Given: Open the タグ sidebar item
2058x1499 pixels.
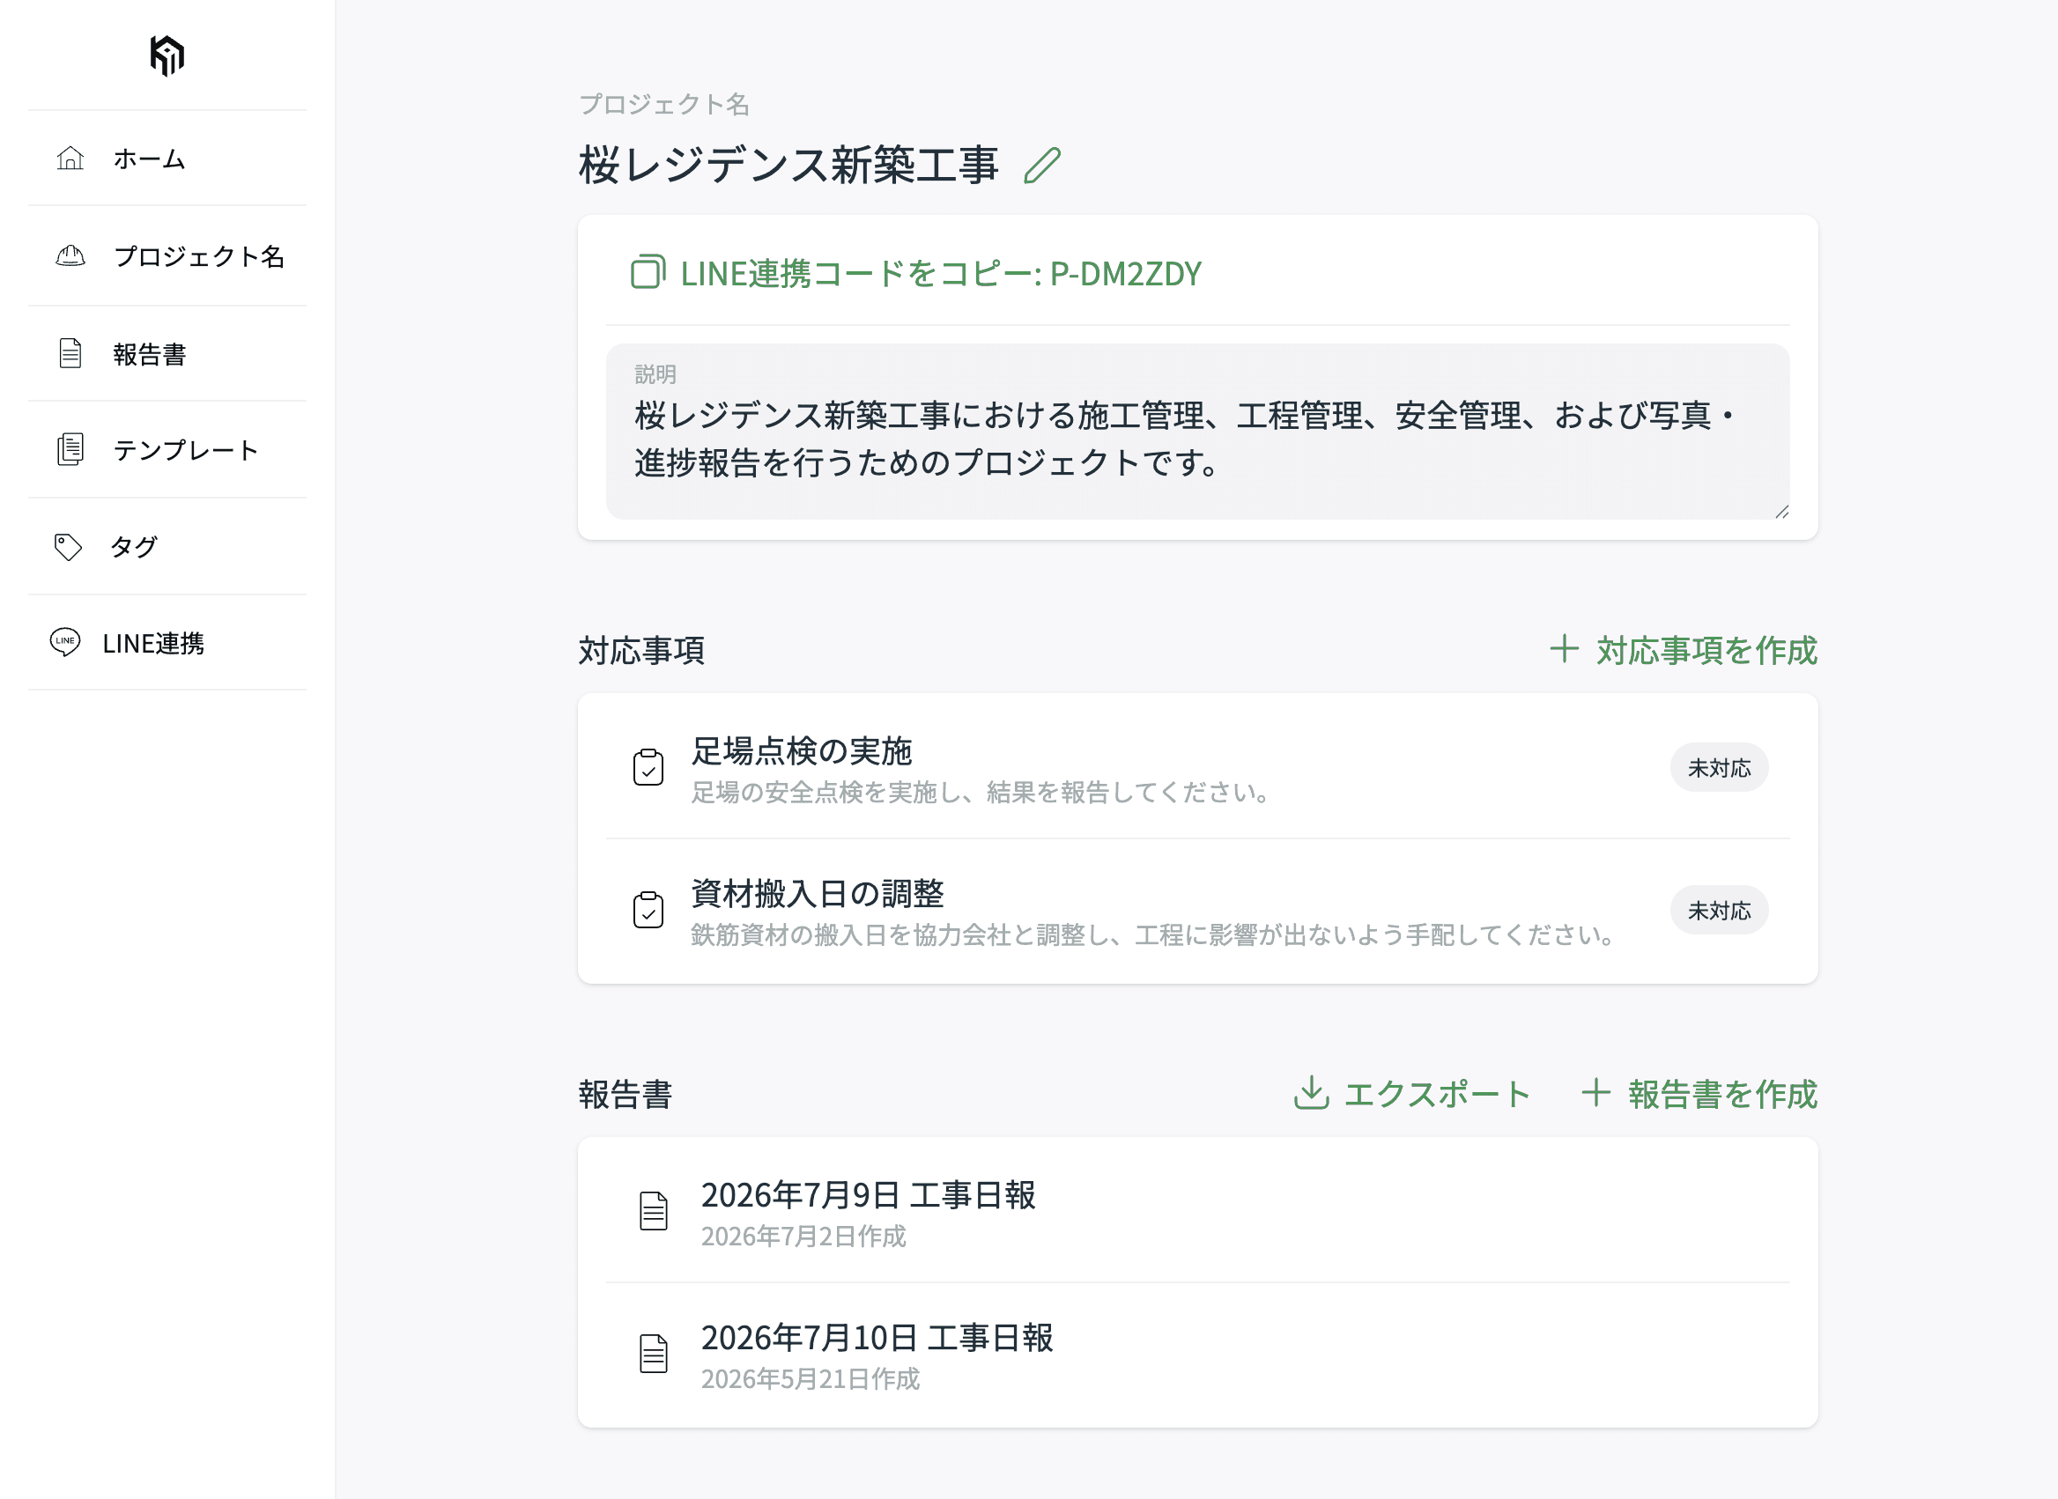Looking at the screenshot, I should (168, 546).
